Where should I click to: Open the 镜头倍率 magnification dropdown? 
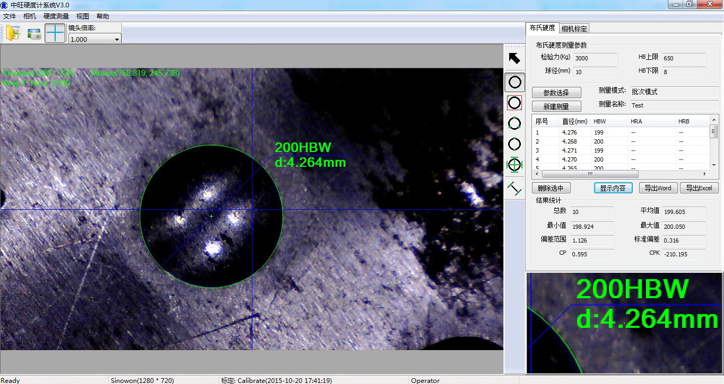coord(95,39)
